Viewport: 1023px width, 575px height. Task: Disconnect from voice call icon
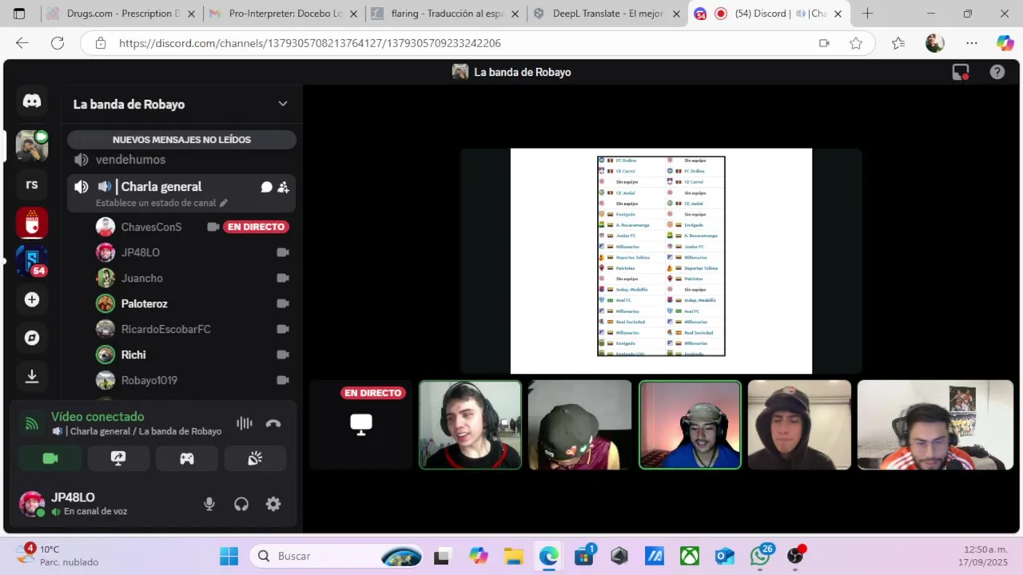pos(273,423)
